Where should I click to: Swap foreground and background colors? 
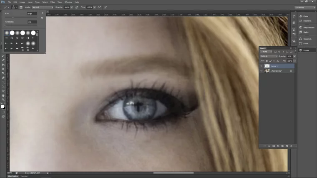tap(5, 103)
